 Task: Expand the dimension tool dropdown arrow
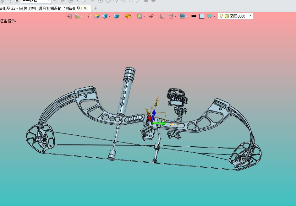point(175,16)
